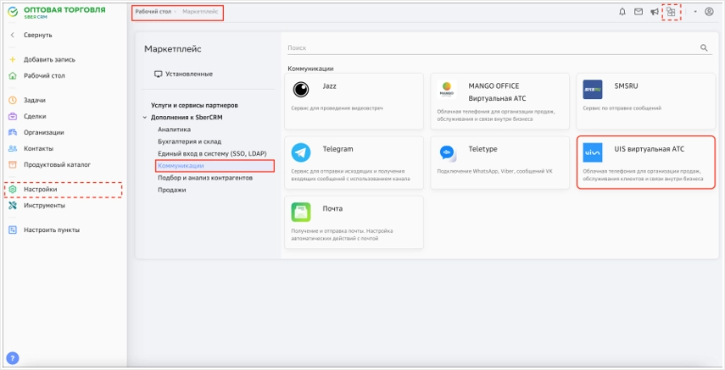The image size is (725, 370).
Task: Select Бухгалтерия и склад category
Action: coord(190,141)
